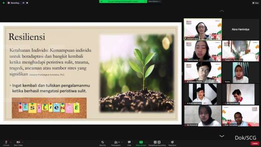The height and width of the screenshot is (147, 261).
Task: Click the Recording status indicator
Action: pos(14,3)
